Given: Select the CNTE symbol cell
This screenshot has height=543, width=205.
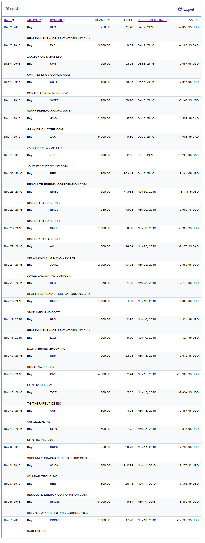Looking at the screenshot, I should [54, 82].
